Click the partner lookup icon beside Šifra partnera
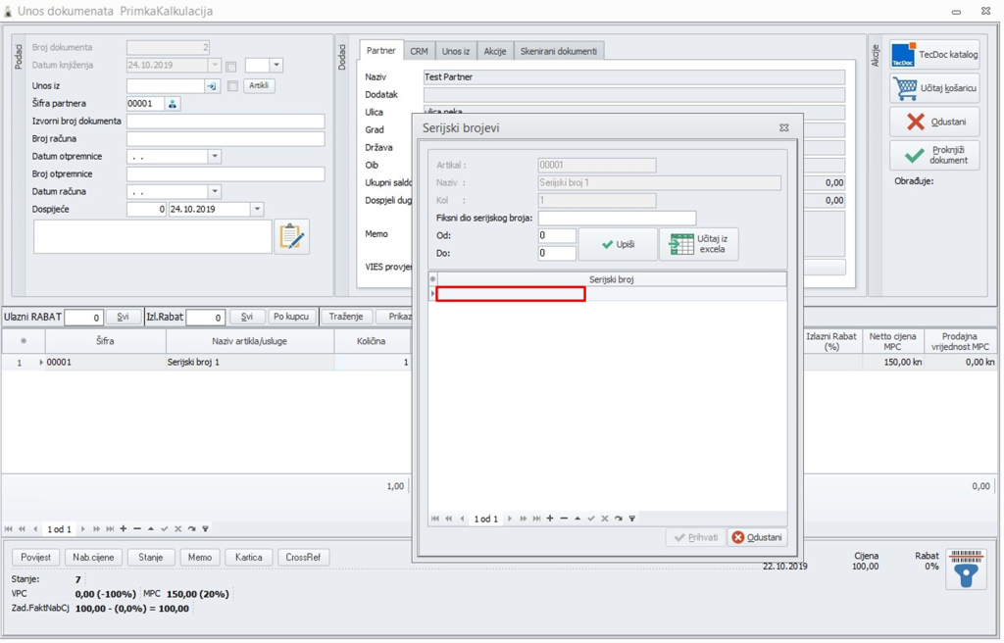This screenshot has width=1004, height=643. 173,104
